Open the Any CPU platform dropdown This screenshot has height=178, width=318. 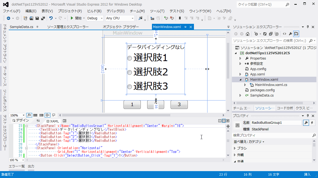coord(120,18)
